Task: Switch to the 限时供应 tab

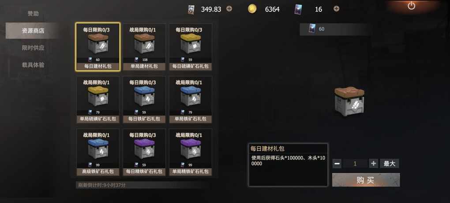Action: pyautogui.click(x=33, y=48)
